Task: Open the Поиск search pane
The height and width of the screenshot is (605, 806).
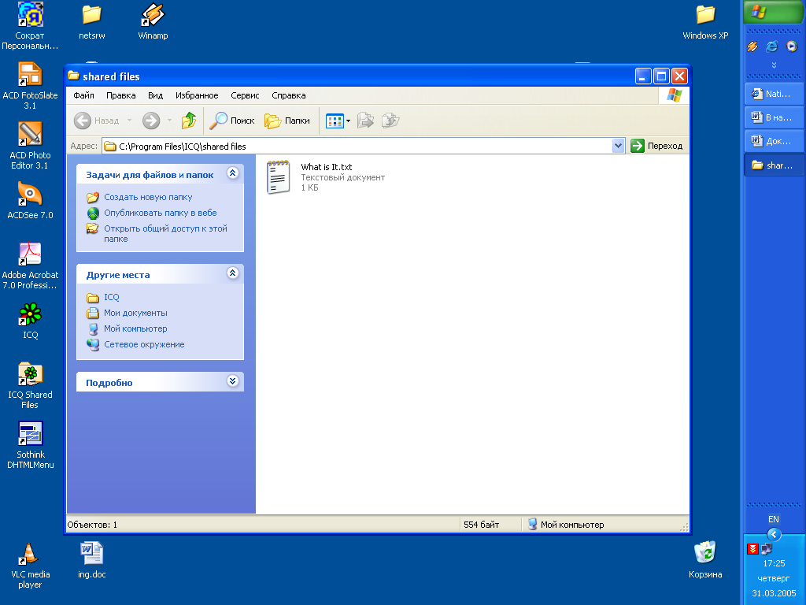Action: 232,121
